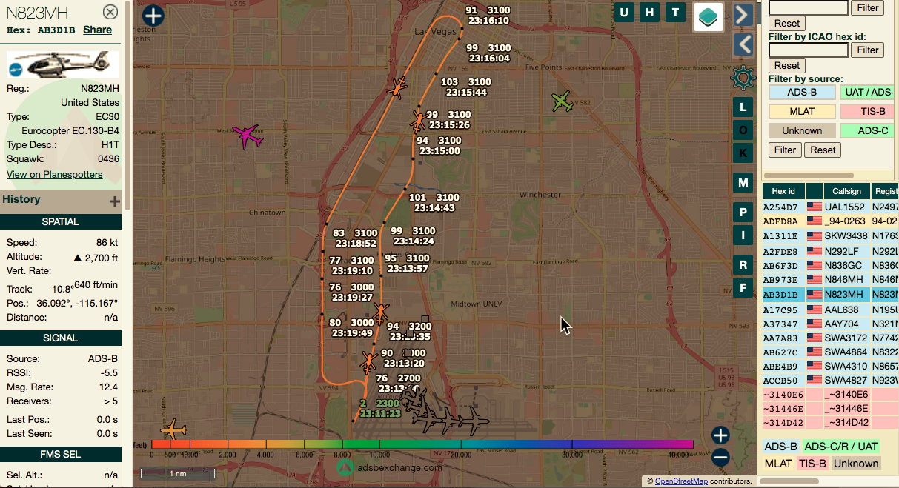Close the N823MH aircraft info panel
Image resolution: width=899 pixels, height=488 pixels.
click(110, 12)
